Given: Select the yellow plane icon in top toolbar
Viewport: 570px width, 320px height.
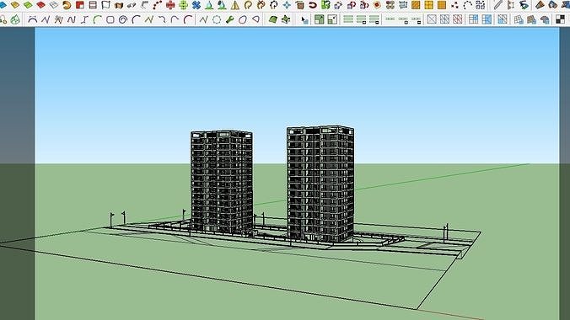Looking at the screenshot, I should coord(15,5).
